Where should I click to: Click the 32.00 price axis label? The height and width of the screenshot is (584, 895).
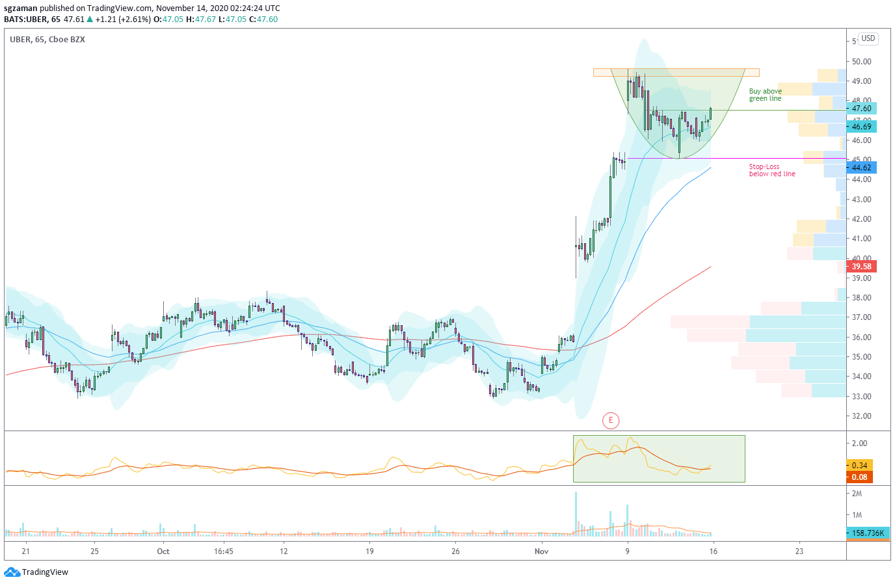point(862,416)
